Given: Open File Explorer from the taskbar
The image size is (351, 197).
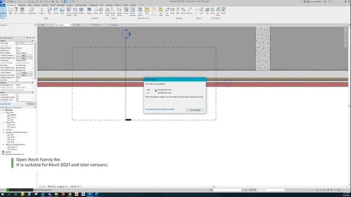Looking at the screenshot, I should point(56,195).
